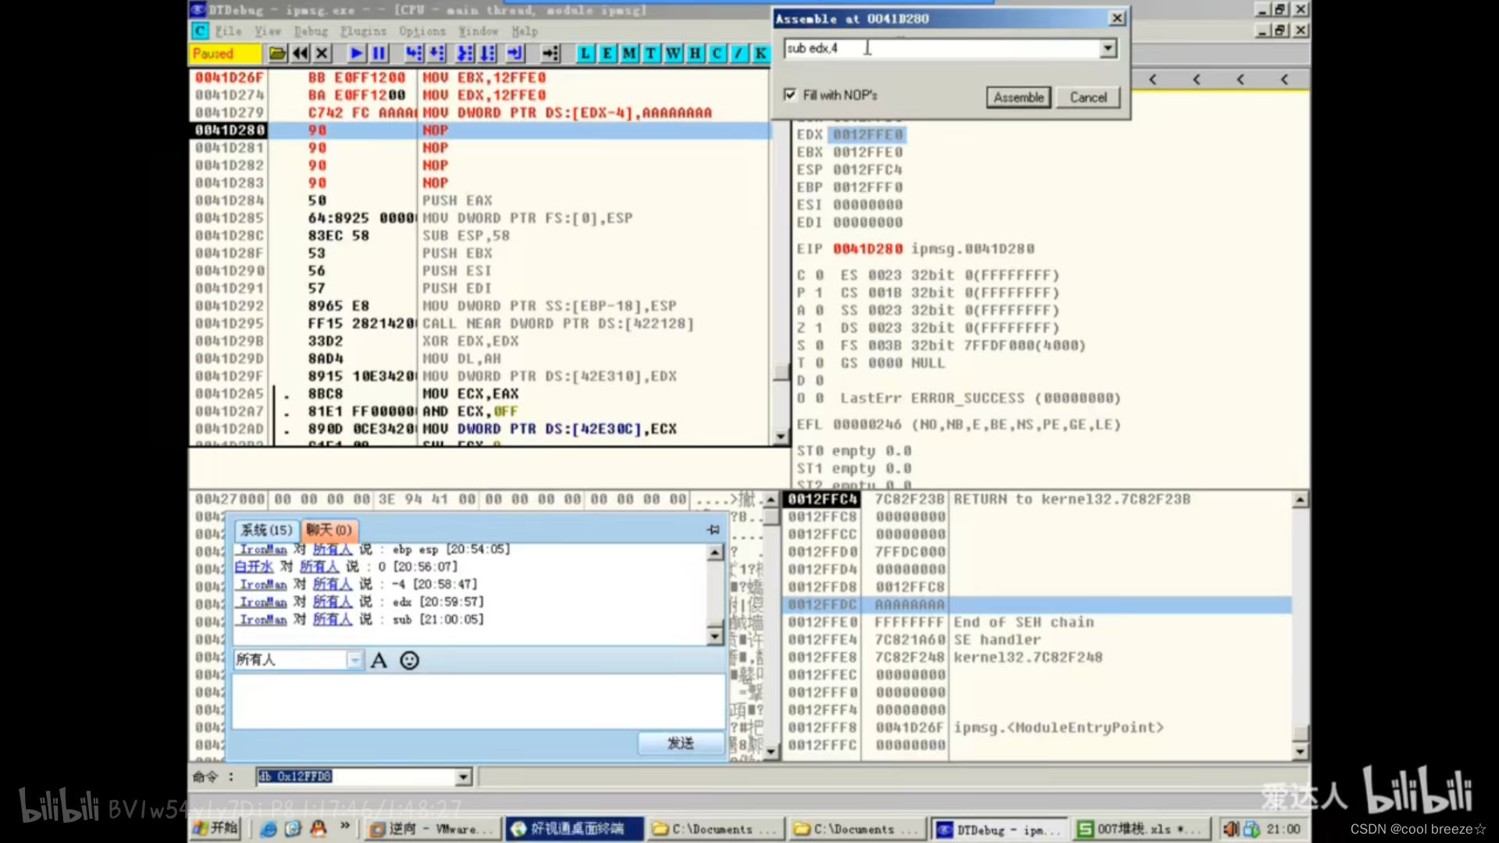
Task: Select the PUSH EAX instruction row
Action: click(479, 201)
